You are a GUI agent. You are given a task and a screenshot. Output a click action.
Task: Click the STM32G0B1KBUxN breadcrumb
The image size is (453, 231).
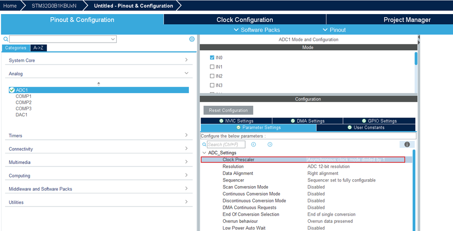54,6
